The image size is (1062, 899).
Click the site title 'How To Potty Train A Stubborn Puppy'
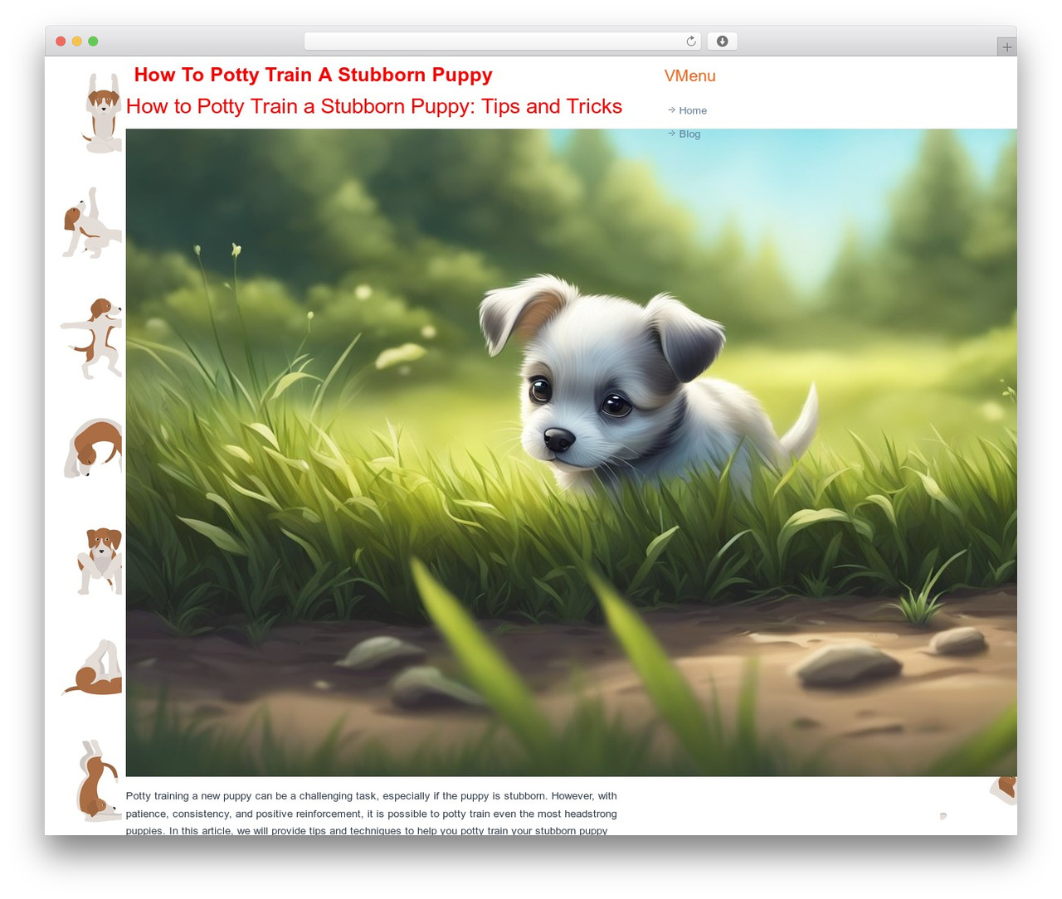point(313,75)
